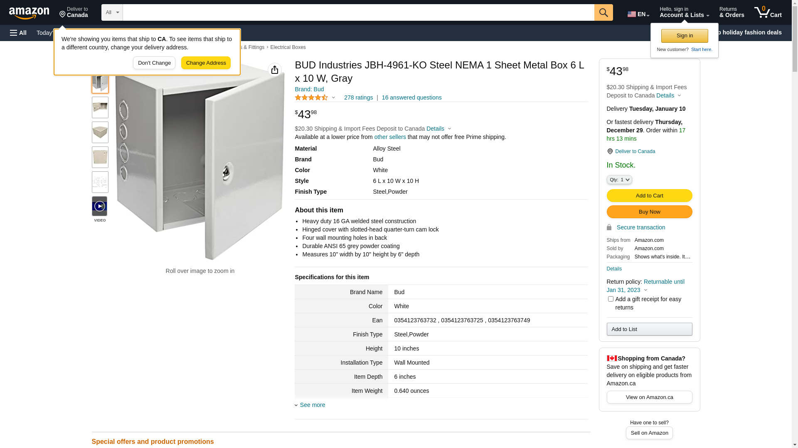Open the All search category dropdown
This screenshot has height=448, width=798.
pos(112,12)
